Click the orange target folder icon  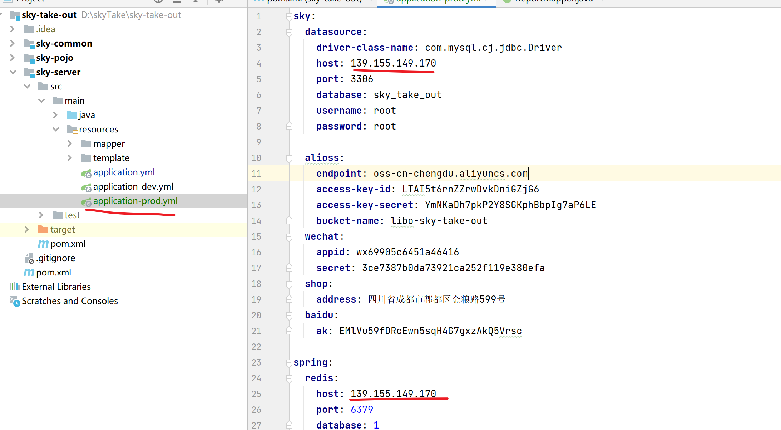coord(43,229)
